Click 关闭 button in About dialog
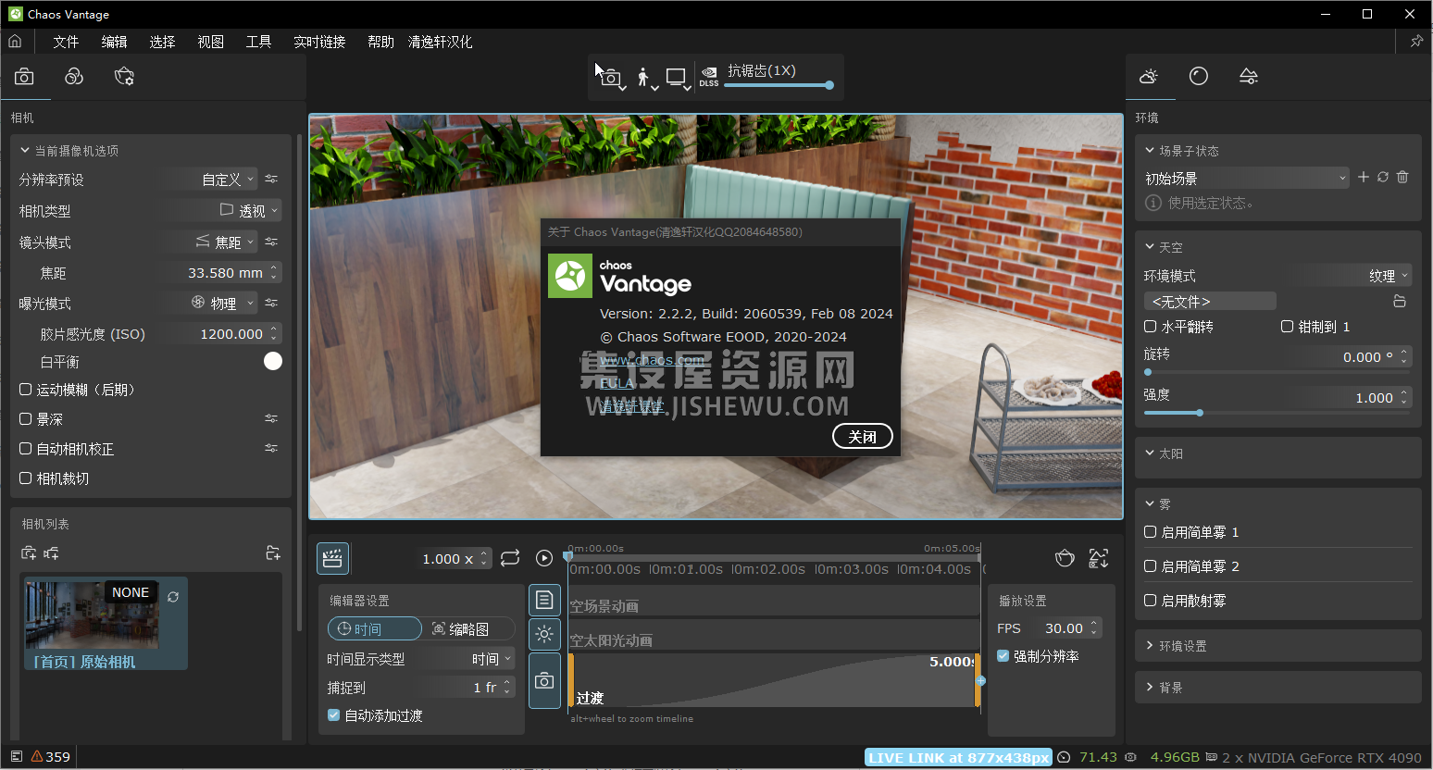The height and width of the screenshot is (770, 1433). coord(863,437)
